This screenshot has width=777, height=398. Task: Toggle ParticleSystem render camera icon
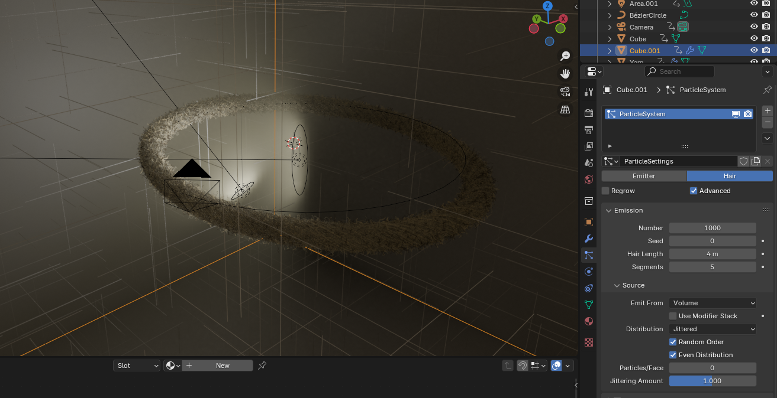748,114
